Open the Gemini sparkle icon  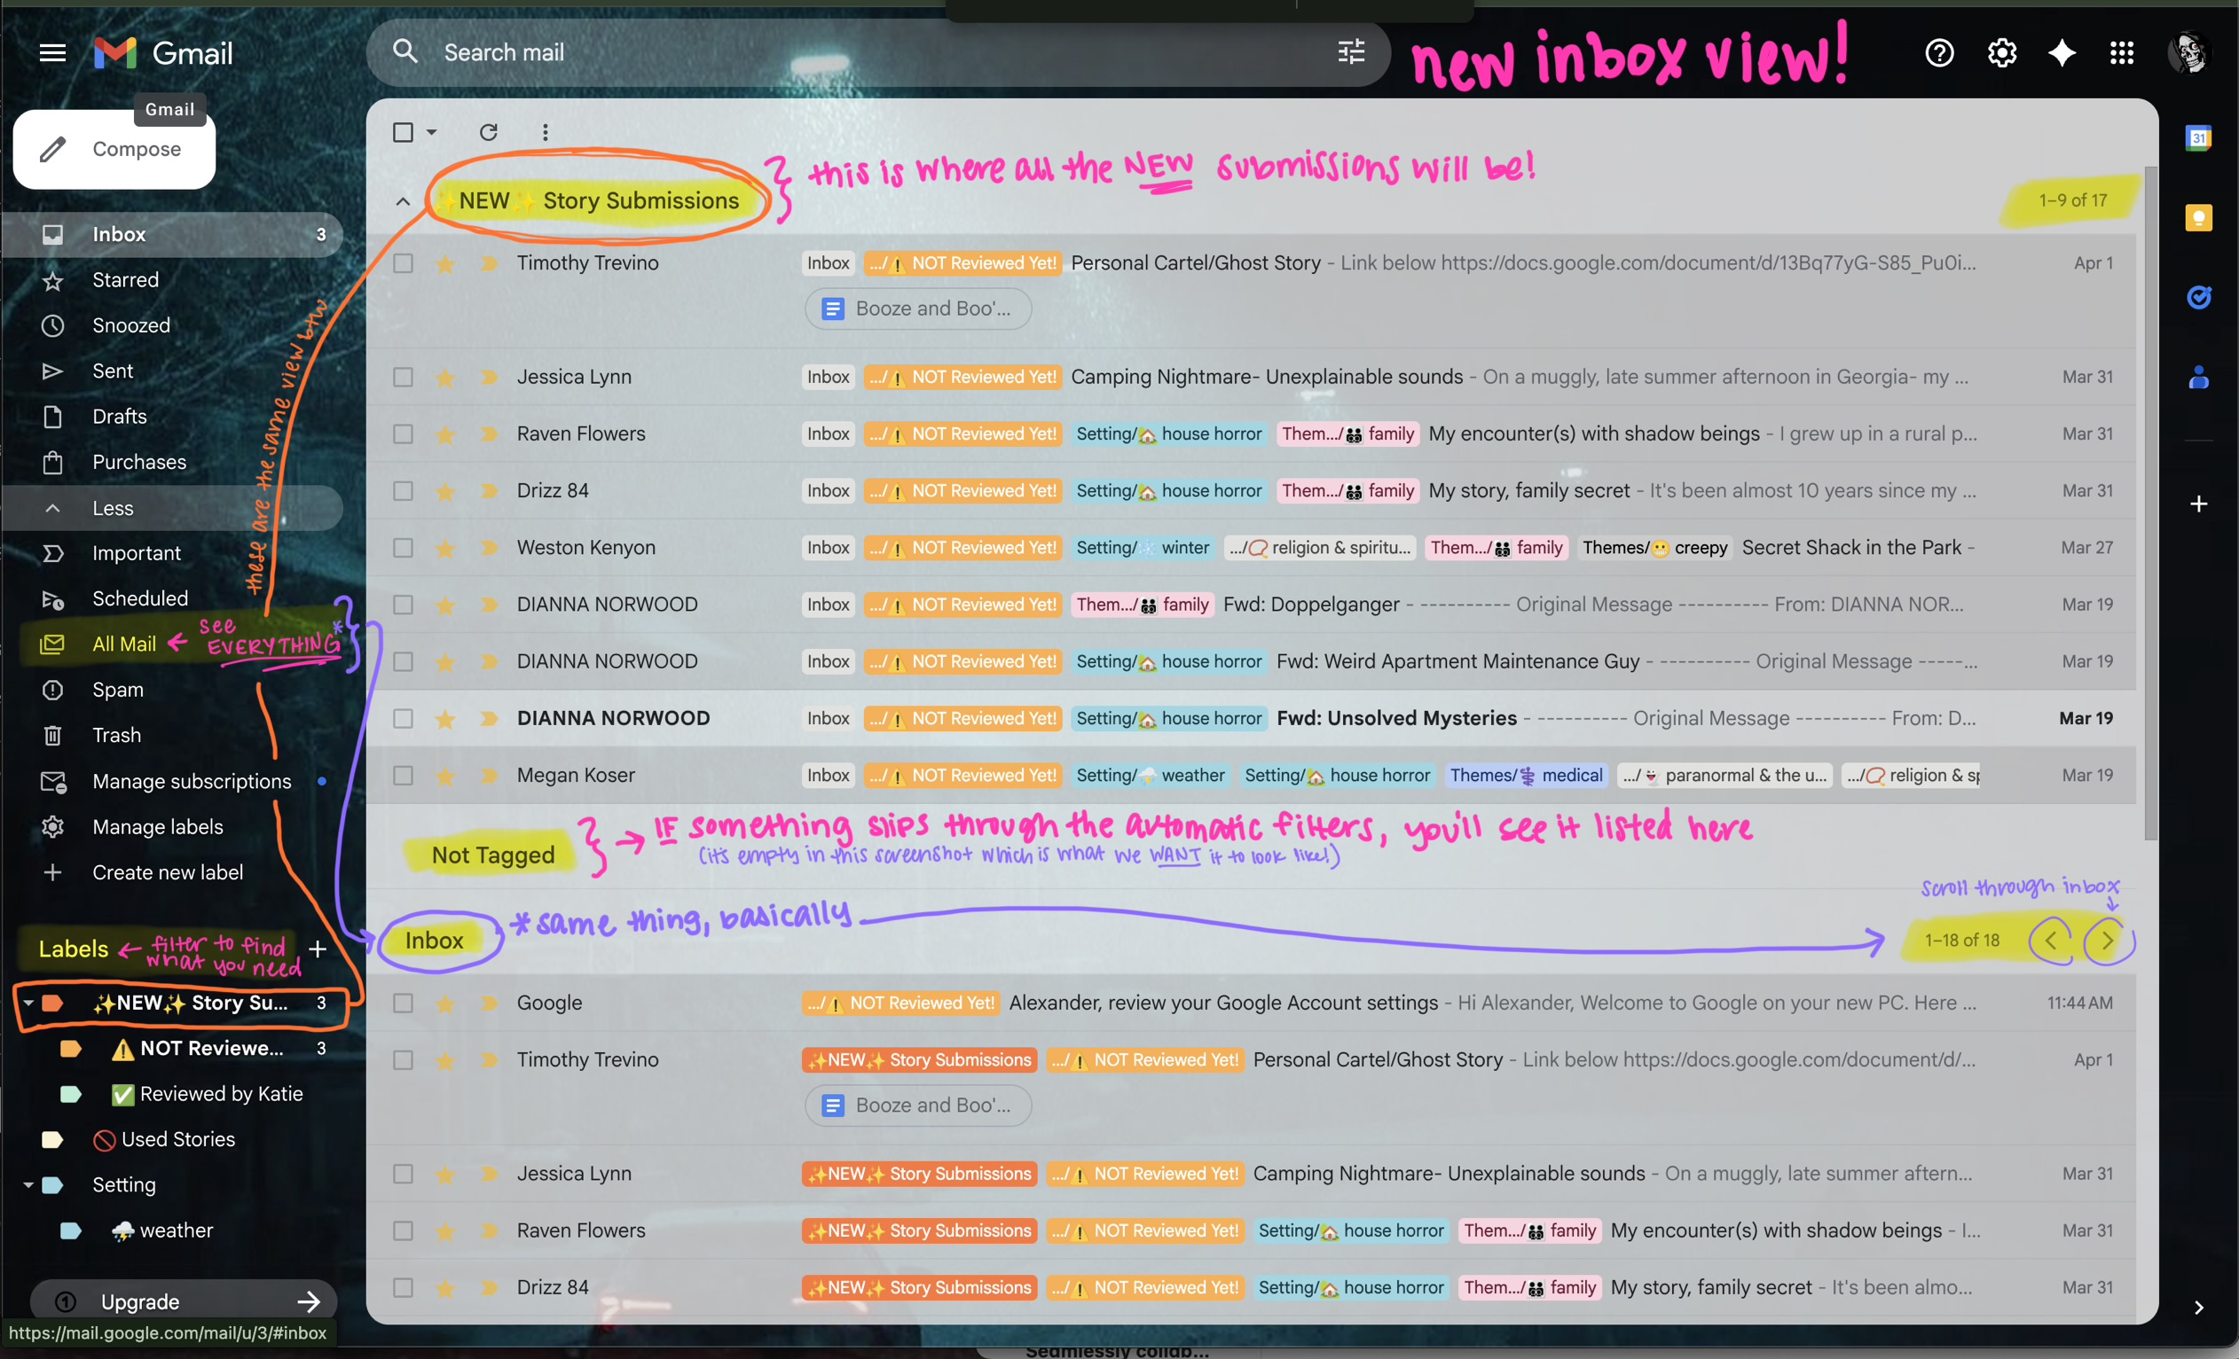coord(2062,52)
